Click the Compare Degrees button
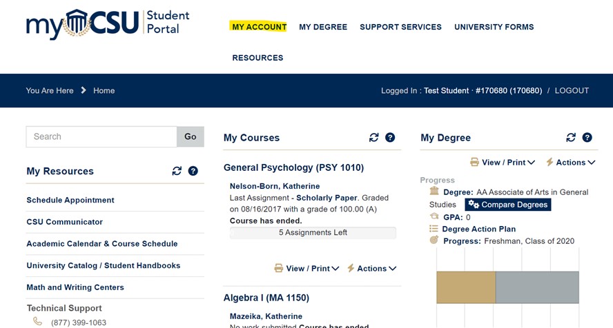 pyautogui.click(x=507, y=205)
